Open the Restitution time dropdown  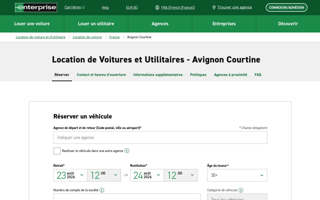click(181, 175)
